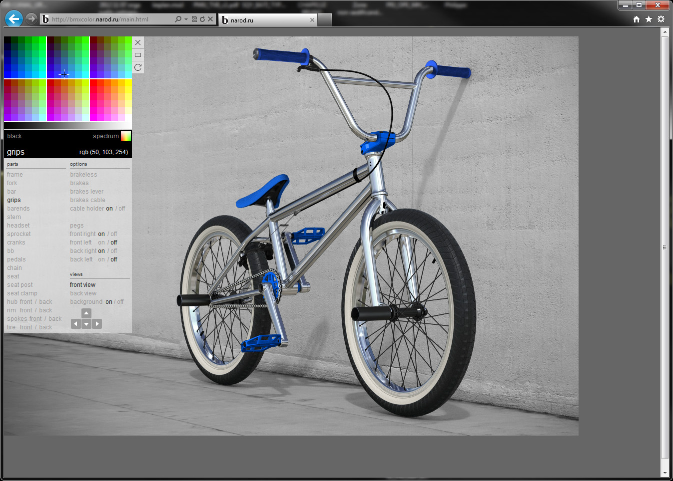The width and height of the screenshot is (673, 481).
Task: Turn back left peg on
Action: (x=101, y=259)
